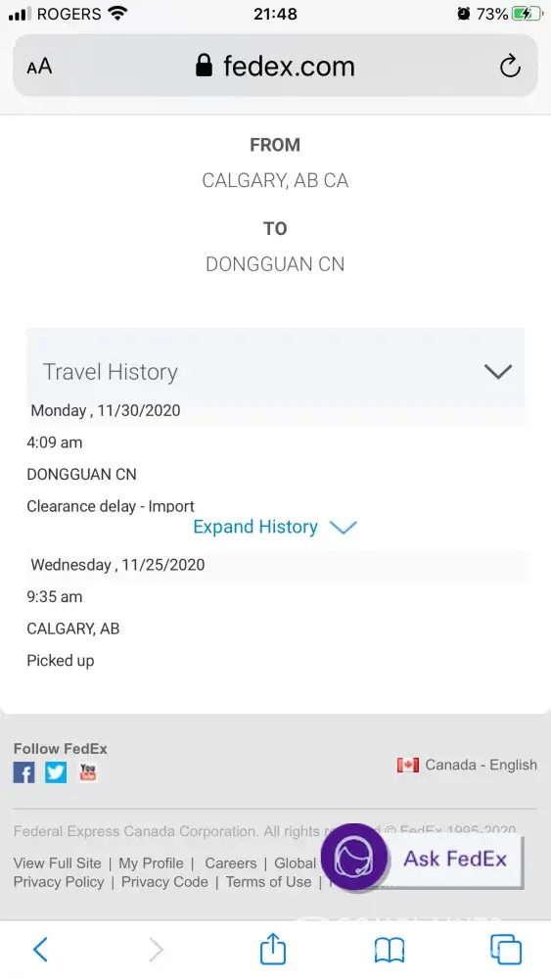
Task: Go to the My Profile link
Action: coord(151,862)
